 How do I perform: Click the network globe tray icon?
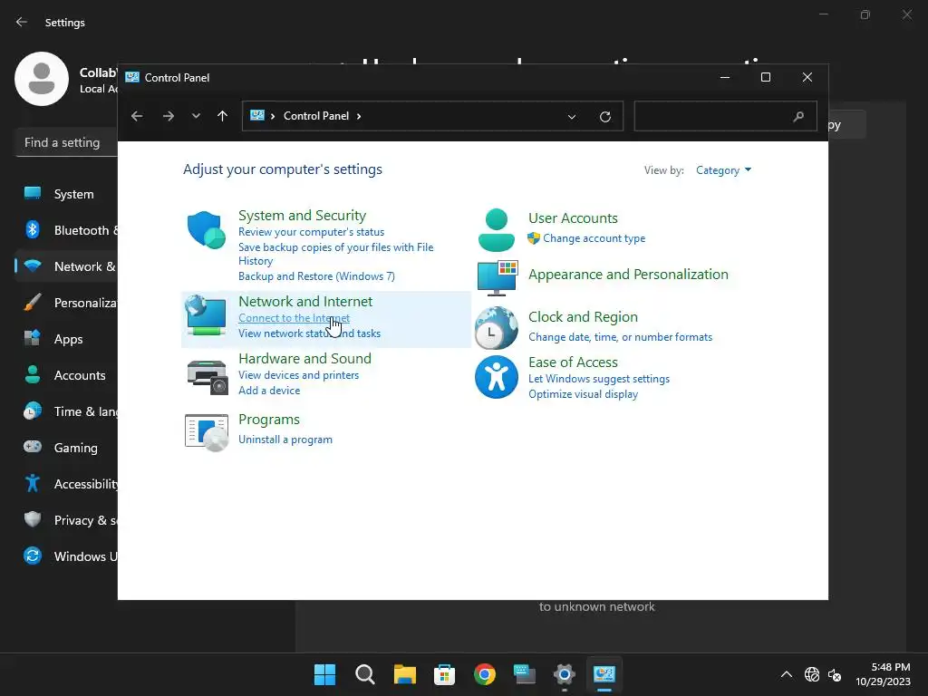[811, 674]
